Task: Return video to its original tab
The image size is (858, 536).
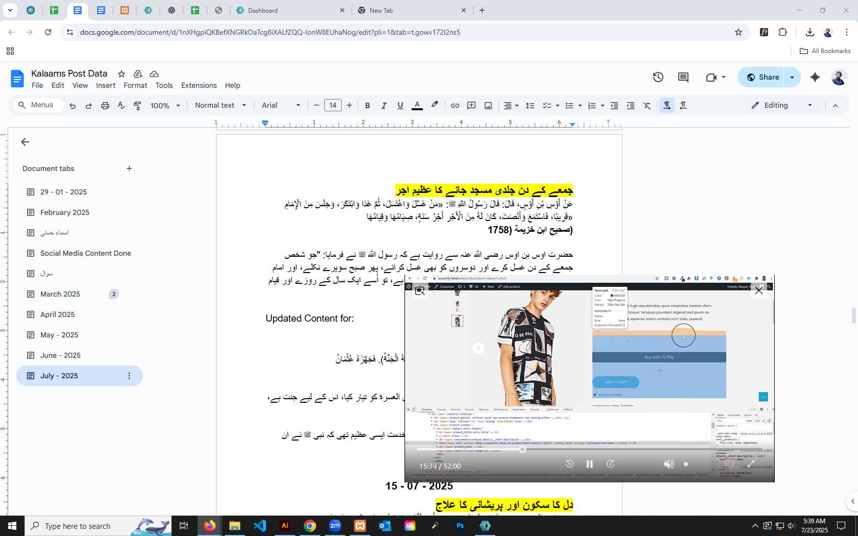Action: point(420,291)
